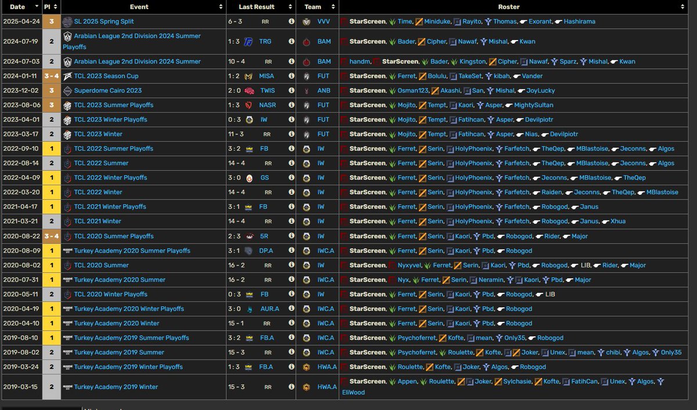Click the SL 2025 Spring Split league logo
The height and width of the screenshot is (410, 697).
(x=68, y=21)
